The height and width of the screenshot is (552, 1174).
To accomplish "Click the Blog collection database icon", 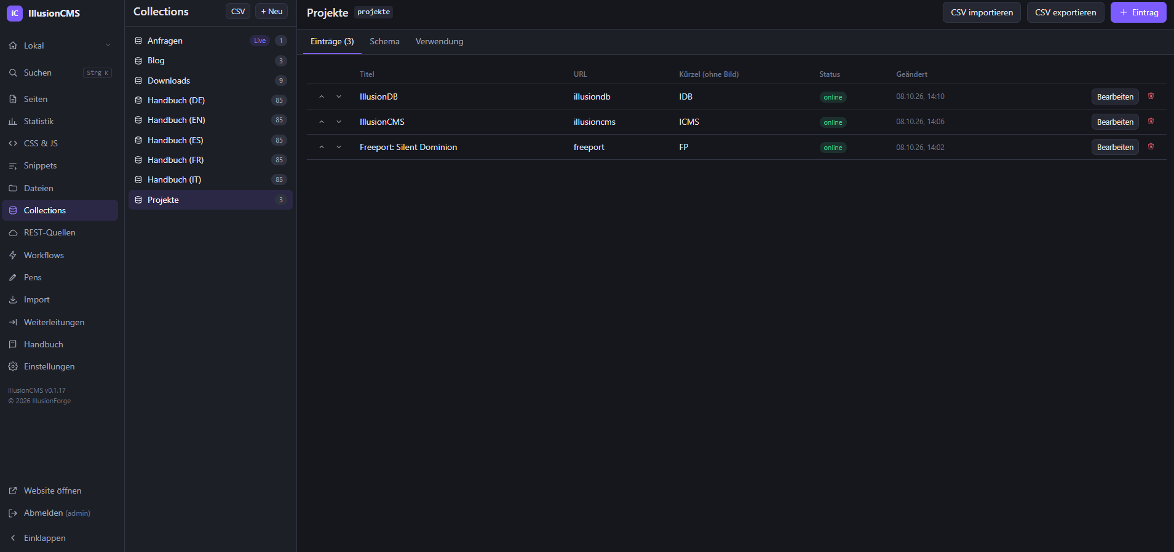I will point(138,60).
